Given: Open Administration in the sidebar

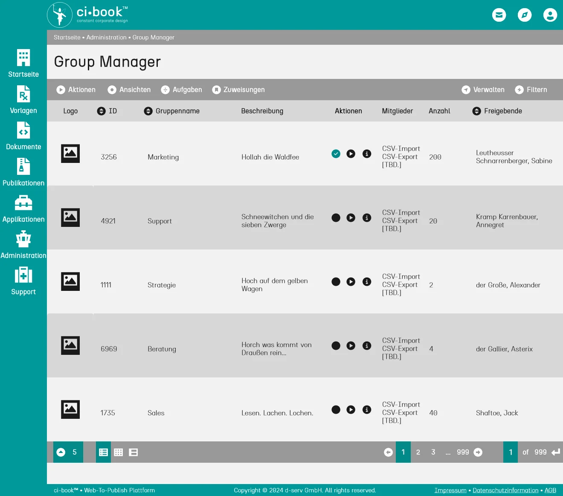Looking at the screenshot, I should [x=23, y=244].
